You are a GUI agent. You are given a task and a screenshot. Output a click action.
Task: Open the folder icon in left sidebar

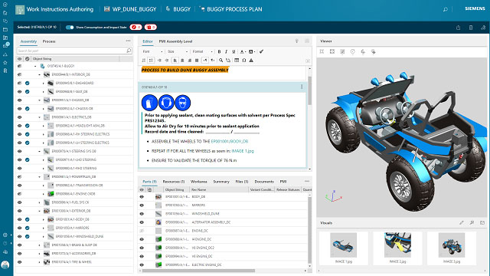coord(5,29)
